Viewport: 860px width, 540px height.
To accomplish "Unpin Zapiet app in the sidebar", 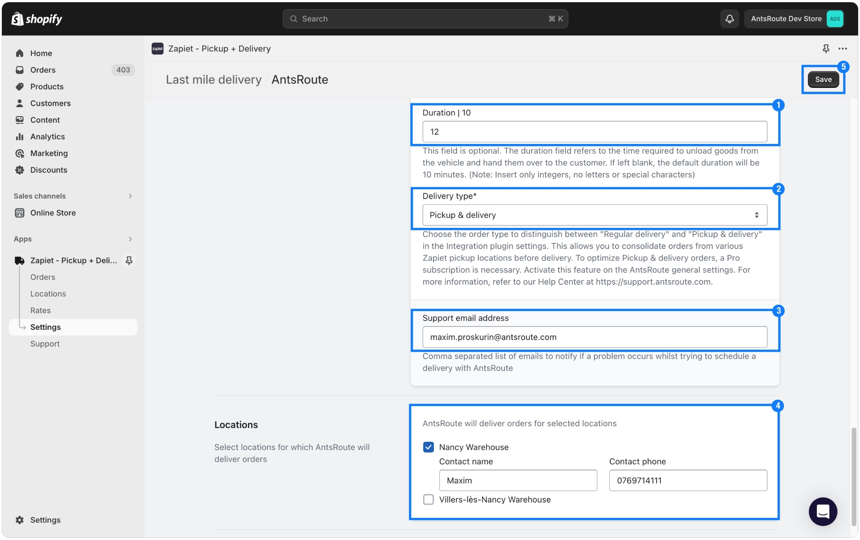I will click(129, 260).
